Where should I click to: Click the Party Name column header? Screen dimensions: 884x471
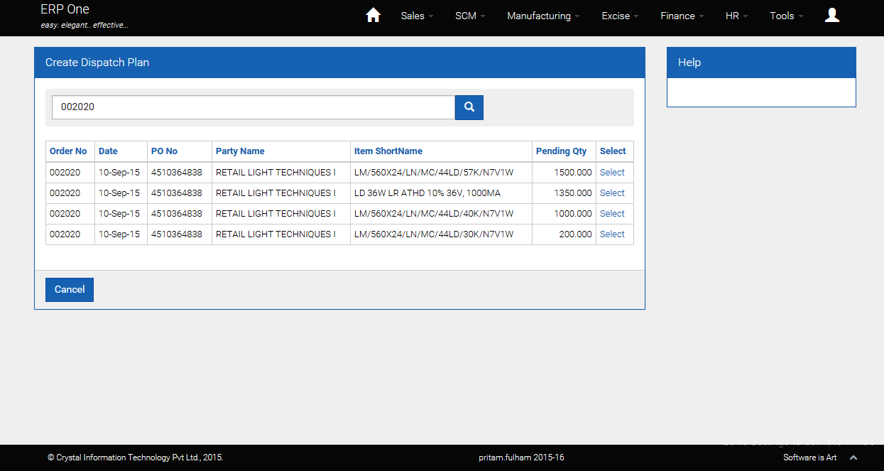[x=240, y=151]
